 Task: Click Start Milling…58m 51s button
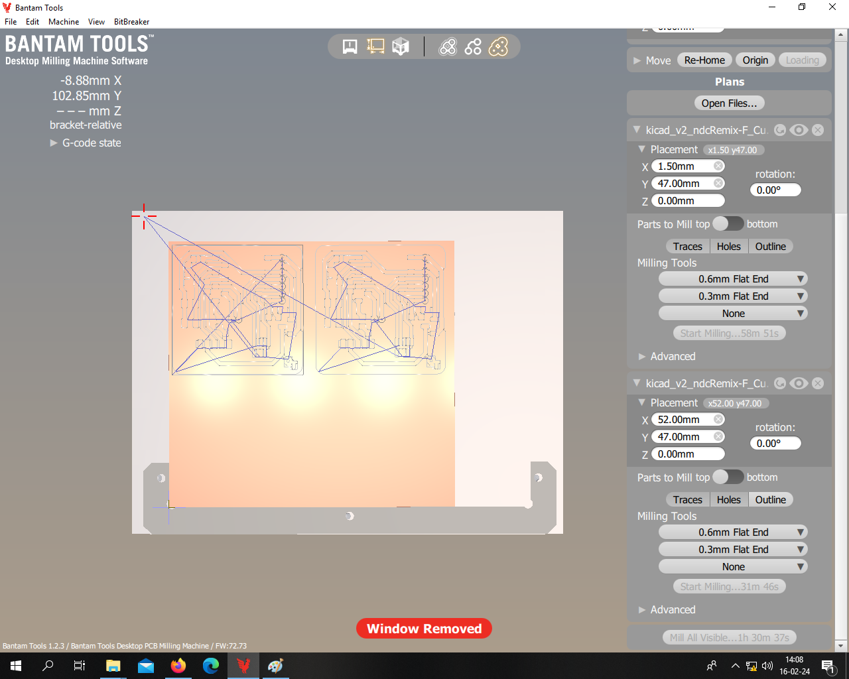click(x=730, y=334)
